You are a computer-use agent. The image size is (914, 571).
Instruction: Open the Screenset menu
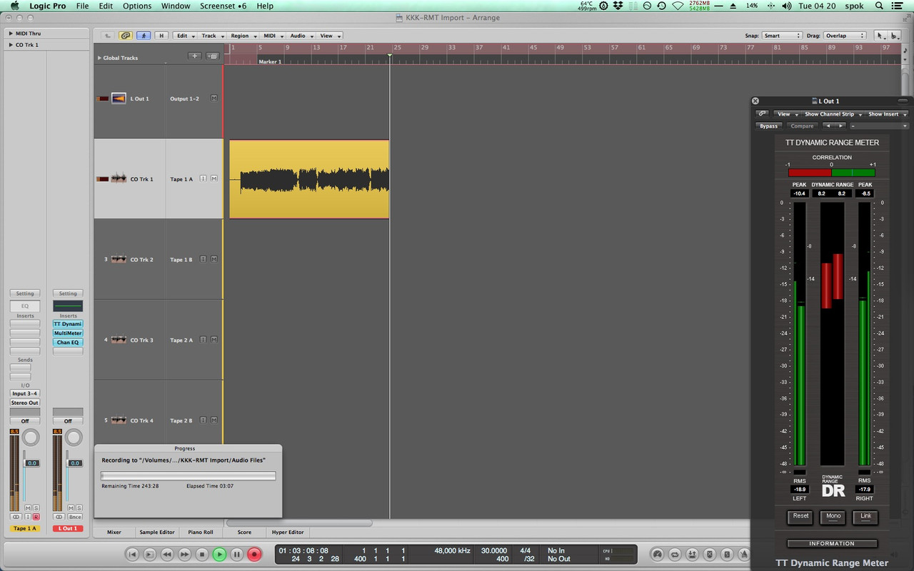(x=223, y=6)
